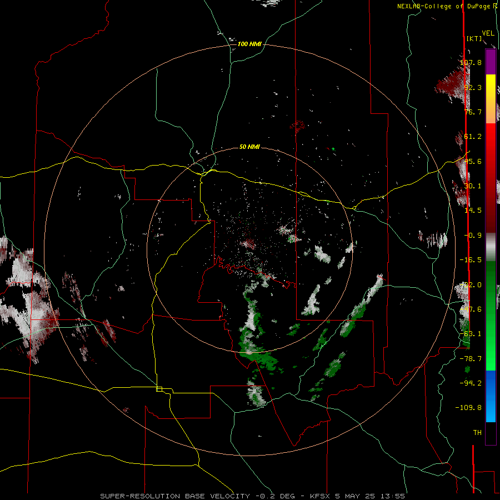500x500 pixels.
Task: Select the 107.8 value on velocity scale
Action: 471,62
